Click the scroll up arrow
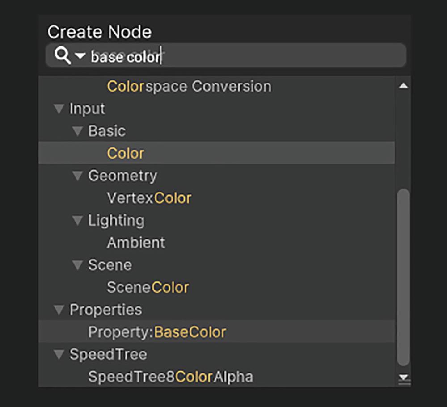The height and width of the screenshot is (407, 447). click(x=403, y=85)
